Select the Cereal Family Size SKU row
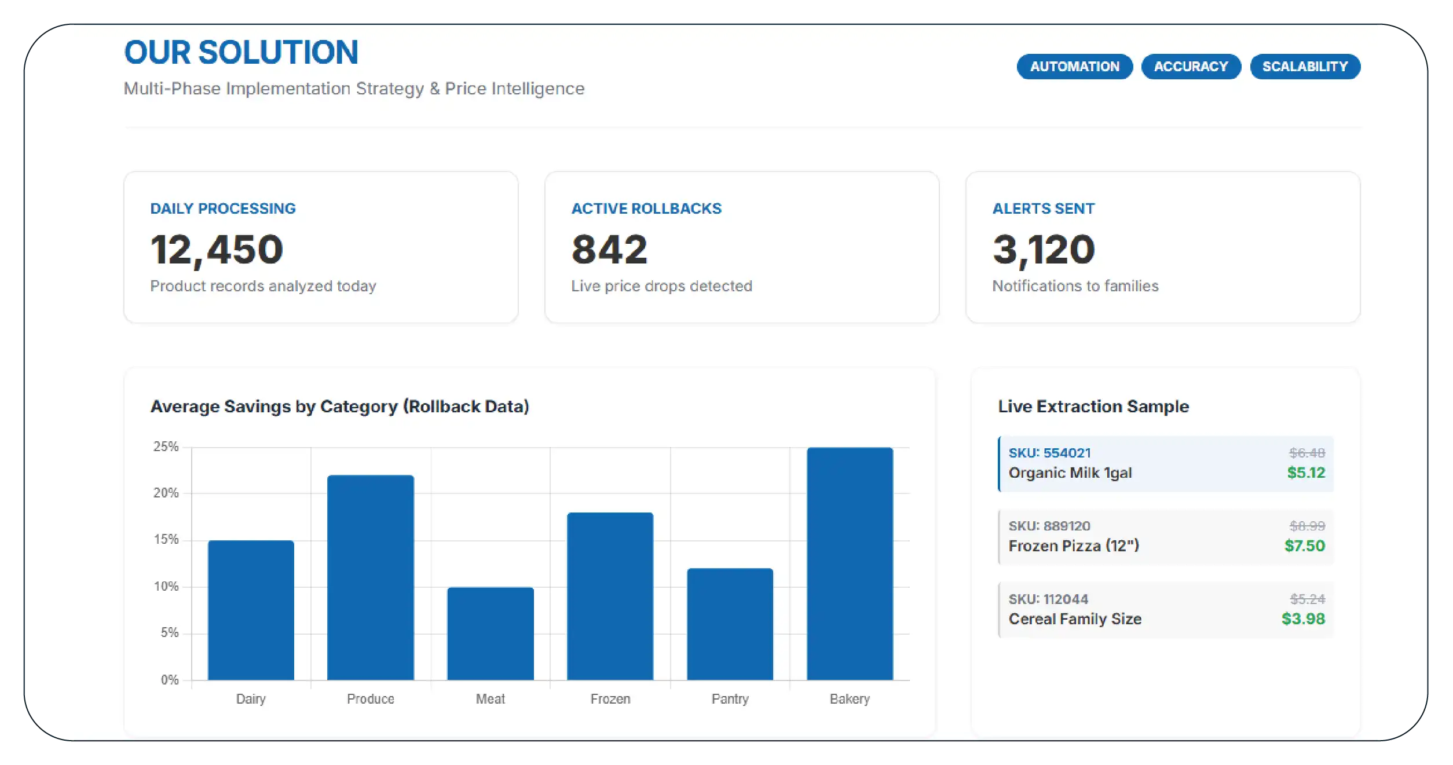Image resolution: width=1453 pixels, height=765 pixels. [1165, 609]
